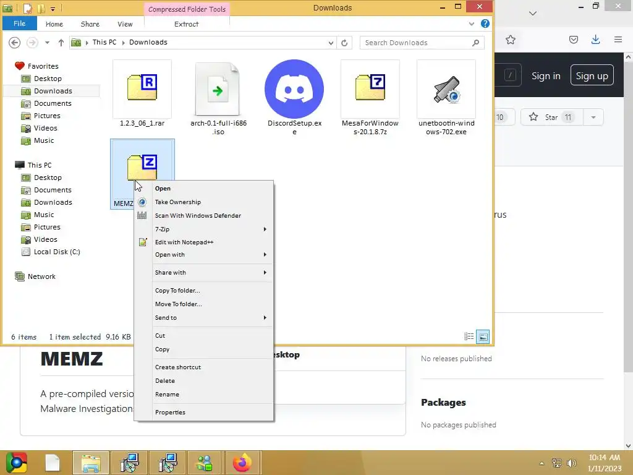Click Firefox bookmark star icon

[510, 40]
